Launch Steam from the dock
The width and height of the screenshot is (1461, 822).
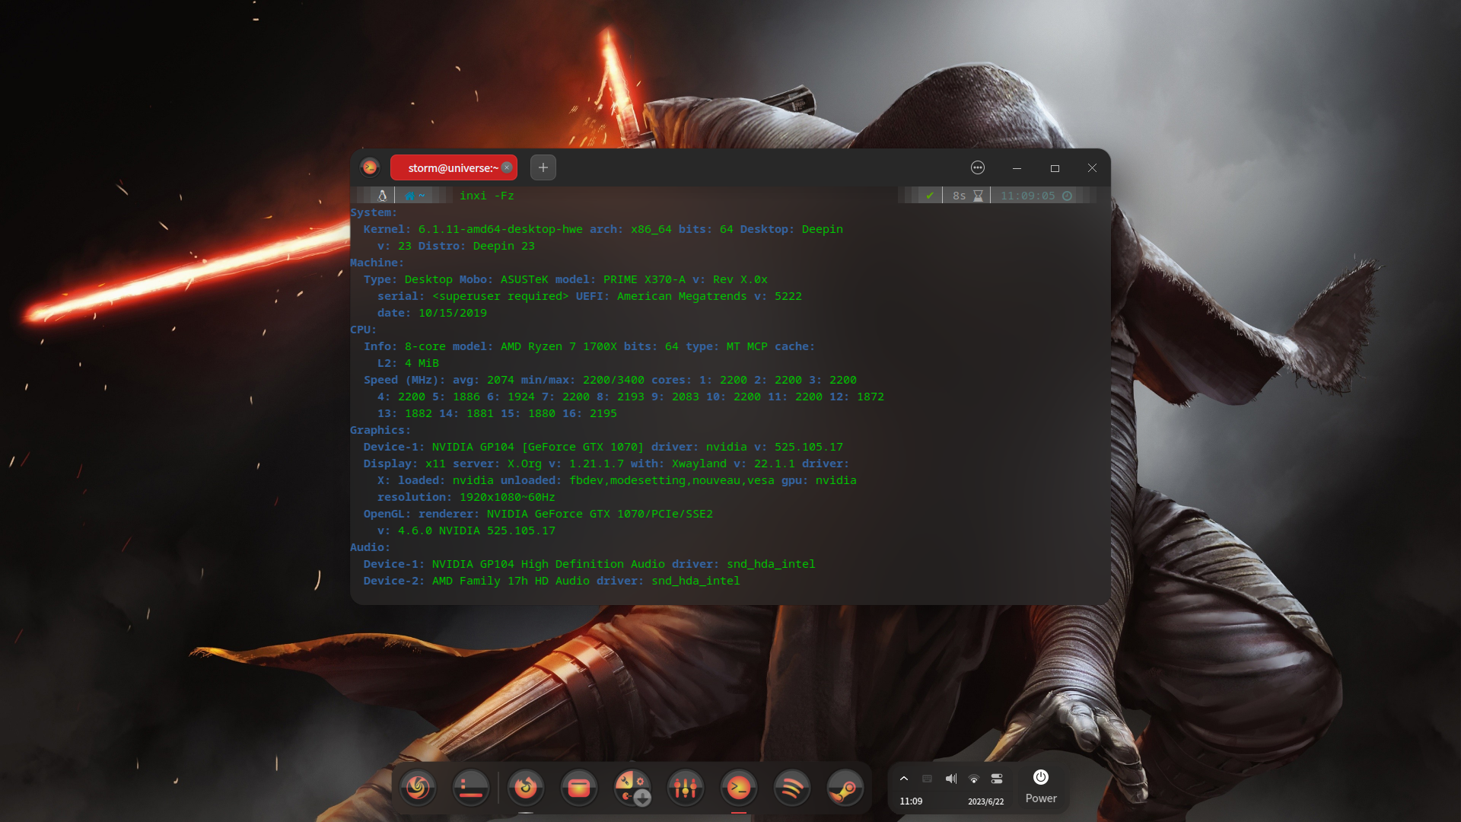845,788
